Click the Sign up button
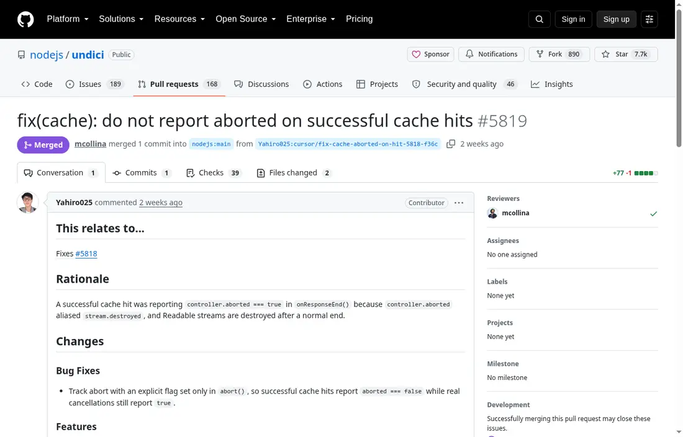The height and width of the screenshot is (437, 683). (x=616, y=19)
